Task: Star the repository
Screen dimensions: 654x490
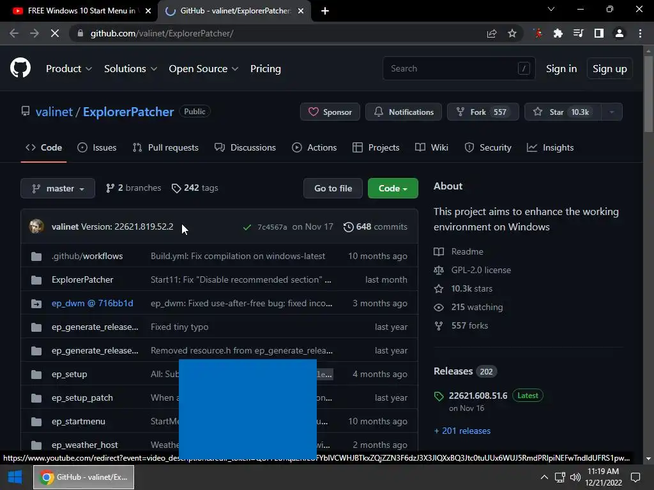Action: [563, 112]
